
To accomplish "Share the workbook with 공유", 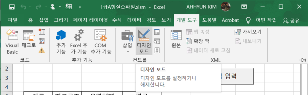I will pyautogui.click(x=291, y=20).
